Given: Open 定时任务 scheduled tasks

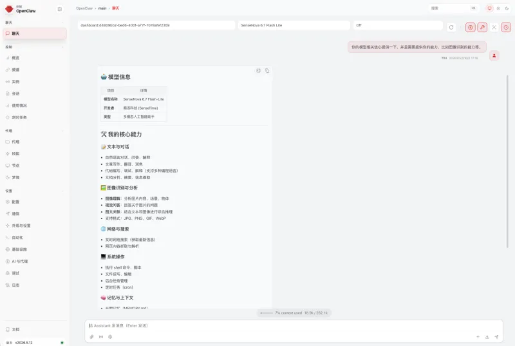Looking at the screenshot, I should (35, 117).
